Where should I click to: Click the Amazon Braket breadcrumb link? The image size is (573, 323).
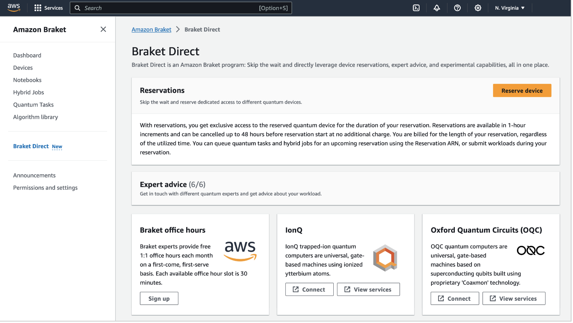[152, 29]
